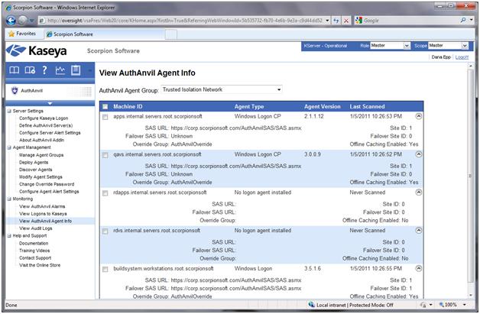
Task: Open Deploy Agents
Action: (x=34, y=163)
